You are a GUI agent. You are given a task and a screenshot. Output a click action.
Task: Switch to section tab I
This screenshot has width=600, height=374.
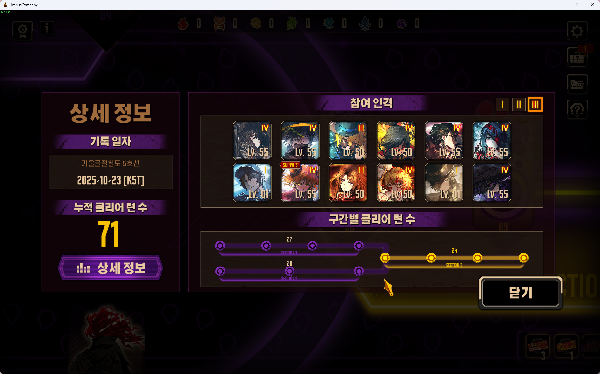point(502,105)
